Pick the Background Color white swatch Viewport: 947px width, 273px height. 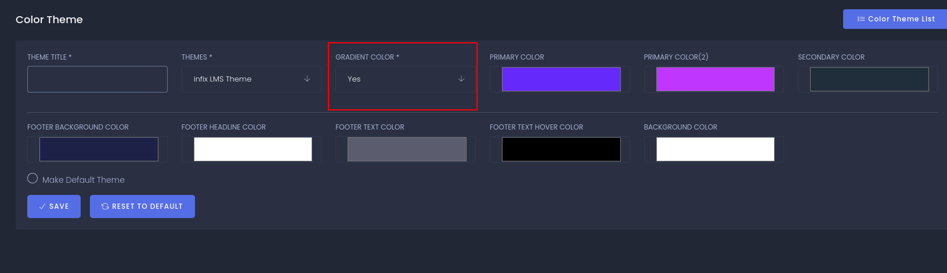point(715,149)
